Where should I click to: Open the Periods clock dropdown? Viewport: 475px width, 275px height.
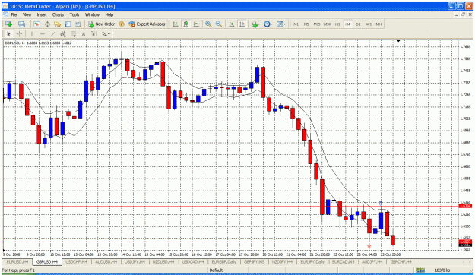(x=268, y=24)
